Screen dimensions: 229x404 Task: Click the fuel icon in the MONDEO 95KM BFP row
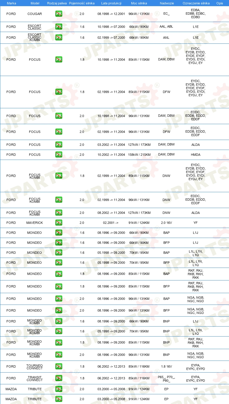coord(59,263)
